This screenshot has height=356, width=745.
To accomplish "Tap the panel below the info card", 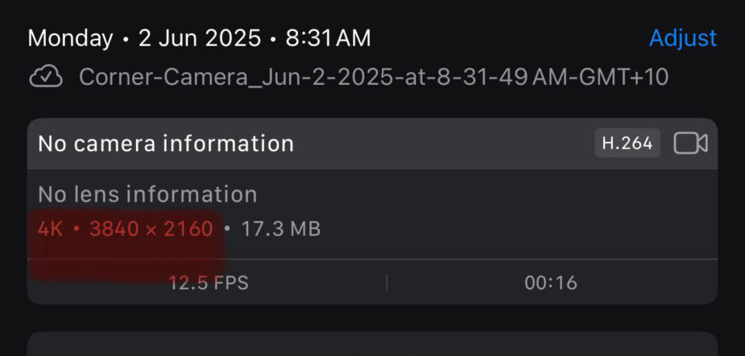I will click(x=372, y=344).
